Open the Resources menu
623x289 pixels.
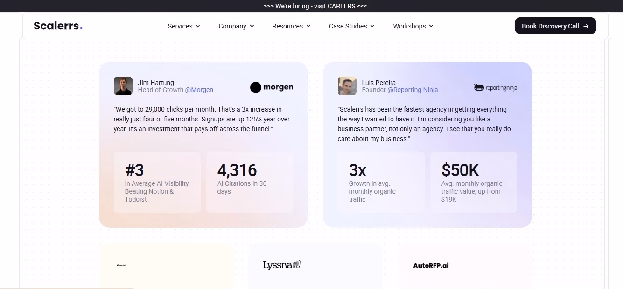pos(292,26)
